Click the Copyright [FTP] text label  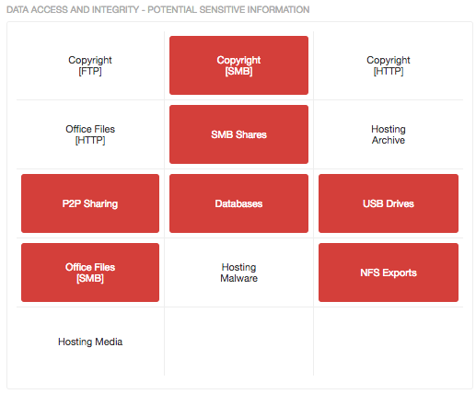[x=90, y=65]
